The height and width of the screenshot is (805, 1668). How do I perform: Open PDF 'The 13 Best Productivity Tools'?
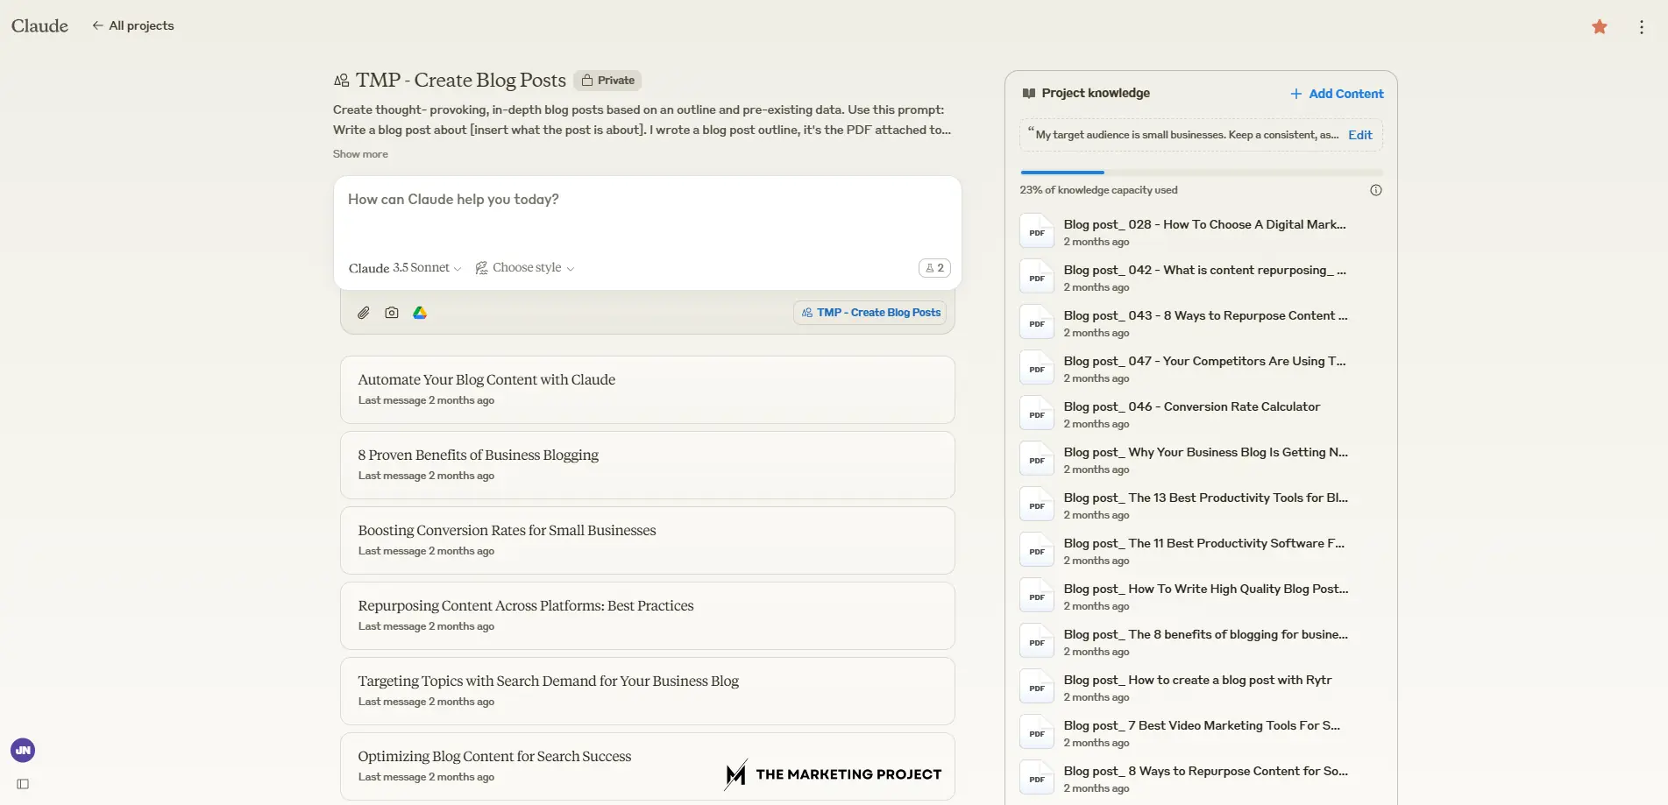[x=1201, y=505]
